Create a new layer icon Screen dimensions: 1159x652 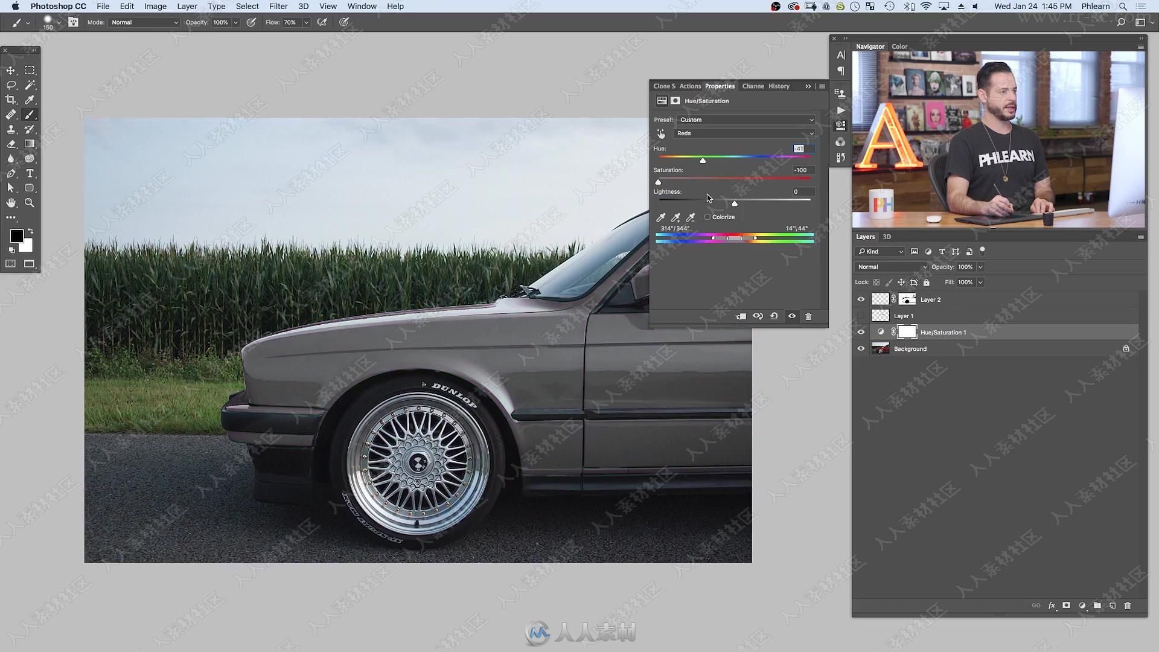click(x=1113, y=606)
